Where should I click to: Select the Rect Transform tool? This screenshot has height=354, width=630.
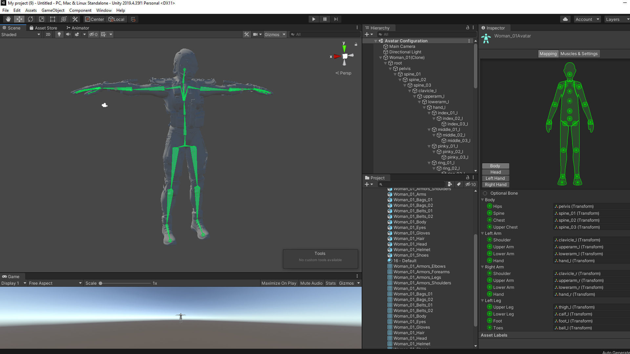click(52, 19)
